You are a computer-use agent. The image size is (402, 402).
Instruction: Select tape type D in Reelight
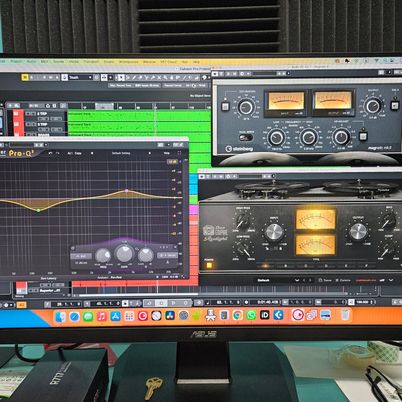coord(326,266)
